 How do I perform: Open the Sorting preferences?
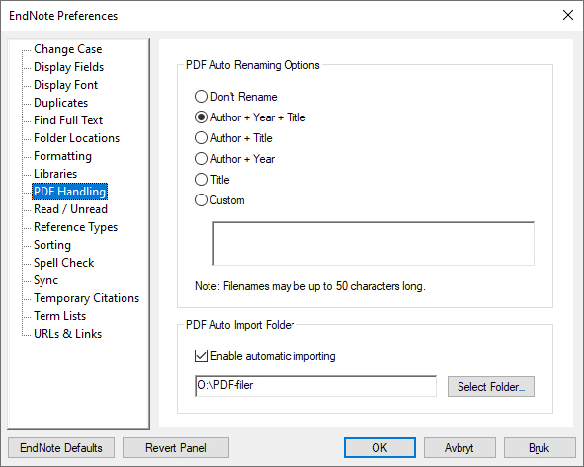52,245
